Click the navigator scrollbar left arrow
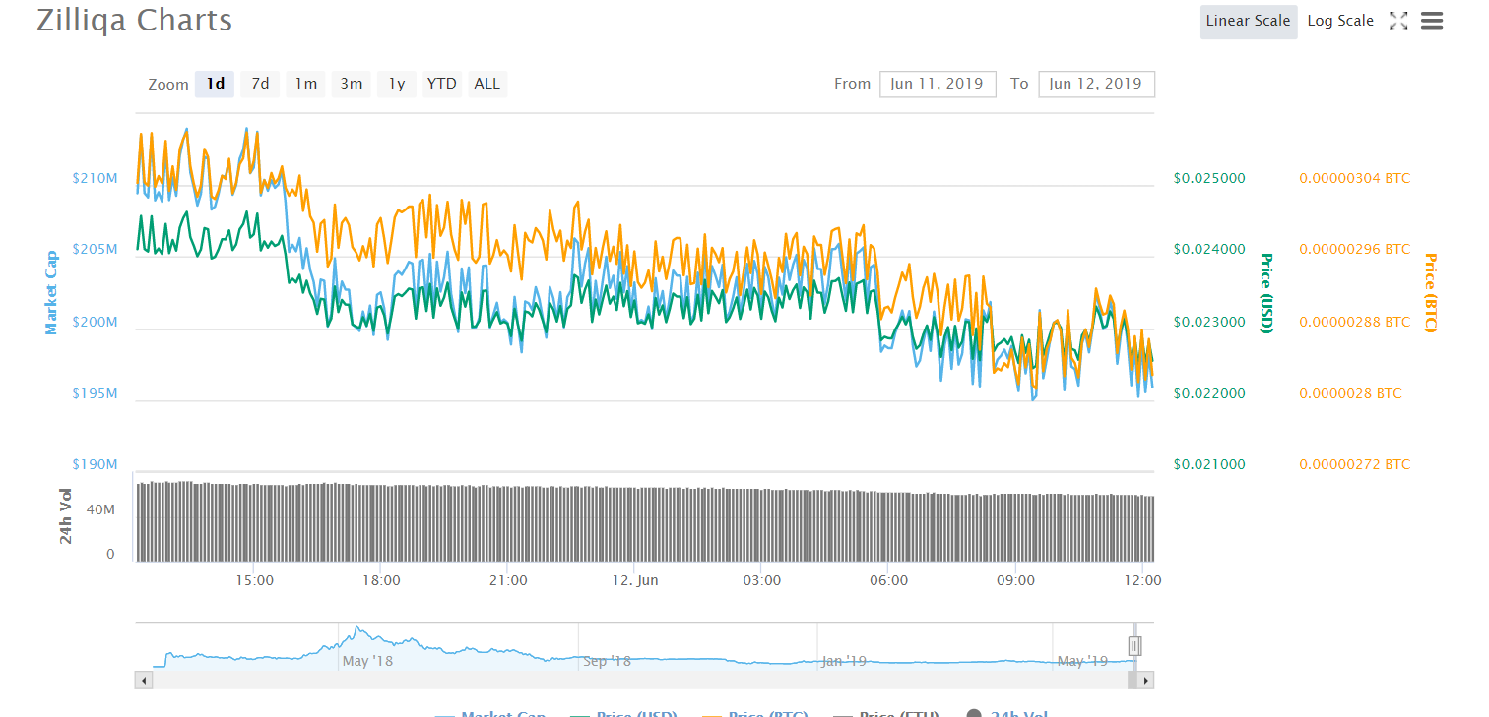This screenshot has height=717, width=1489. click(144, 680)
